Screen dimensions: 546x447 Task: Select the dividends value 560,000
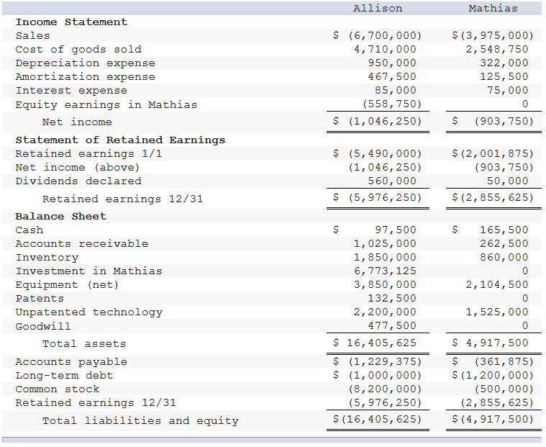coord(392,181)
